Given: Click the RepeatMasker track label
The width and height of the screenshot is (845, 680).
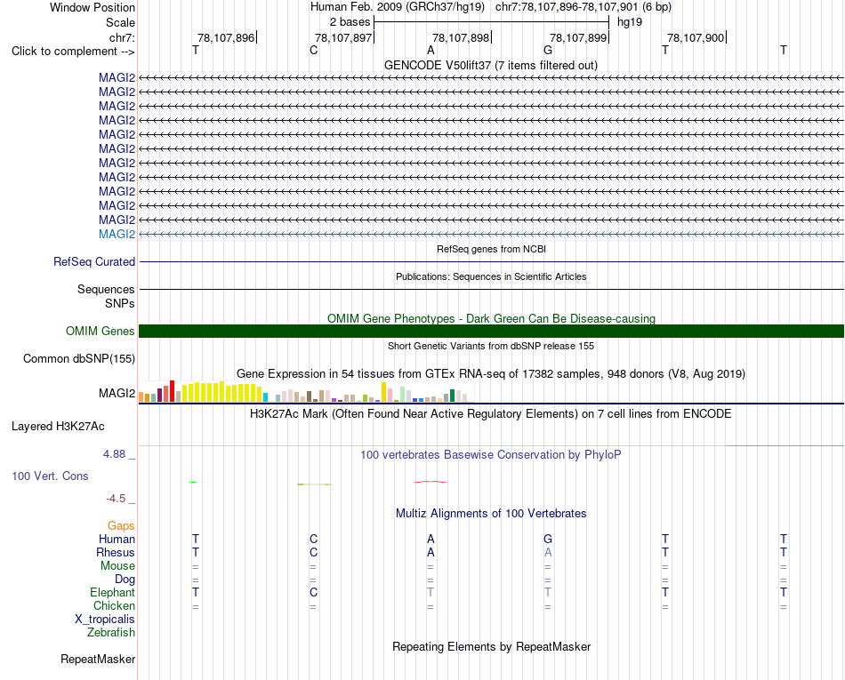Looking at the screenshot, I should tap(98, 659).
